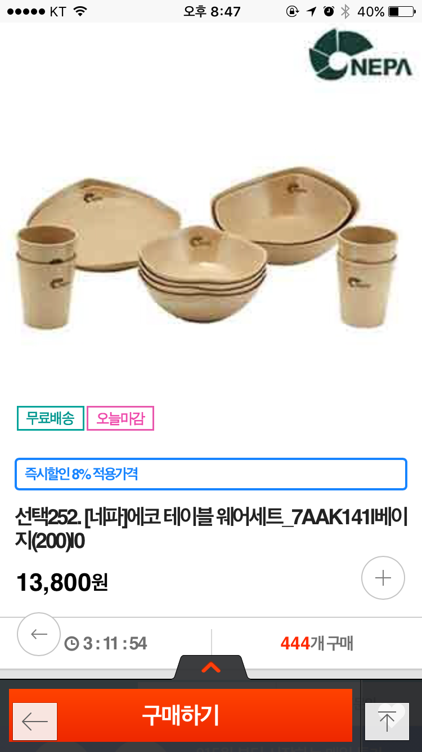Tap the Wi-Fi icon in the status bar
This screenshot has width=422, height=752.
pos(81,11)
